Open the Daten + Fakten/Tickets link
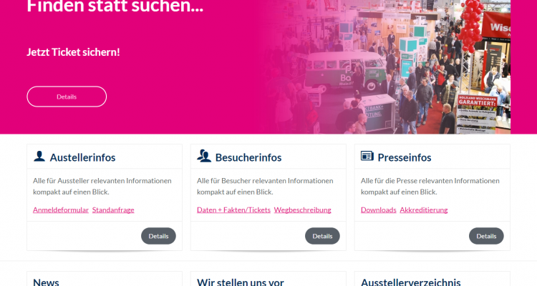Image resolution: width=537 pixels, height=286 pixels. click(233, 209)
